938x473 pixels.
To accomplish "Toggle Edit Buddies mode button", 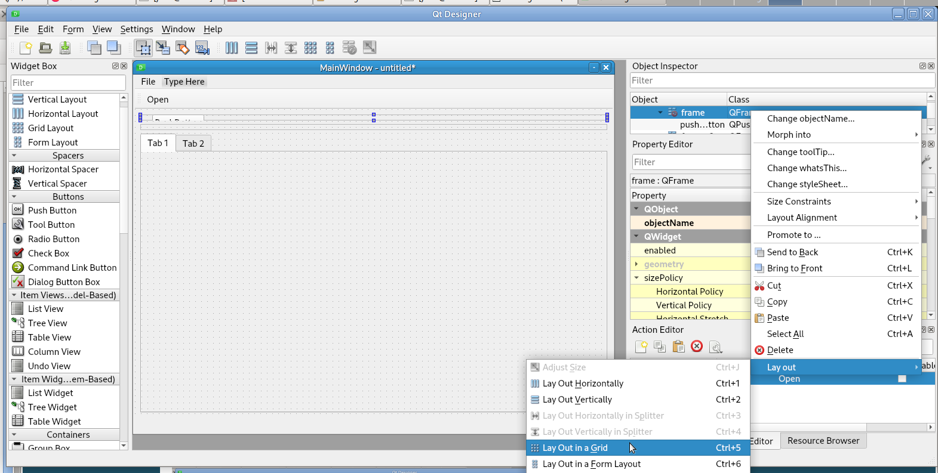I will [x=183, y=48].
